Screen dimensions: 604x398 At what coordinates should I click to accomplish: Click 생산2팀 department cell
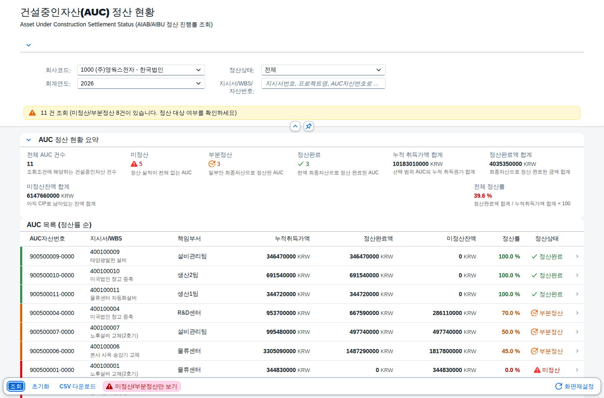pyautogui.click(x=188, y=275)
